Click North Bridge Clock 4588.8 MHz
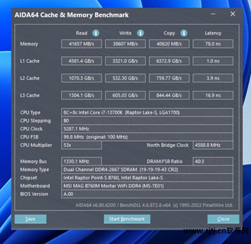Image resolution: width=251 pixels, height=244 pixels. [213, 145]
